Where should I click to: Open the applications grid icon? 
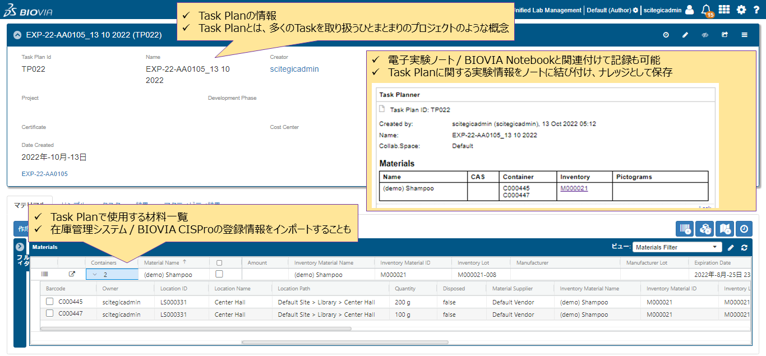click(724, 10)
